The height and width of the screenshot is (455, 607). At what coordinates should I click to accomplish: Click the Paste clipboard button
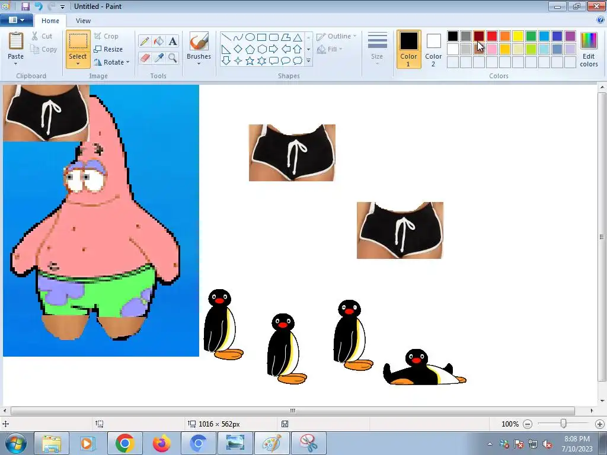(16, 41)
